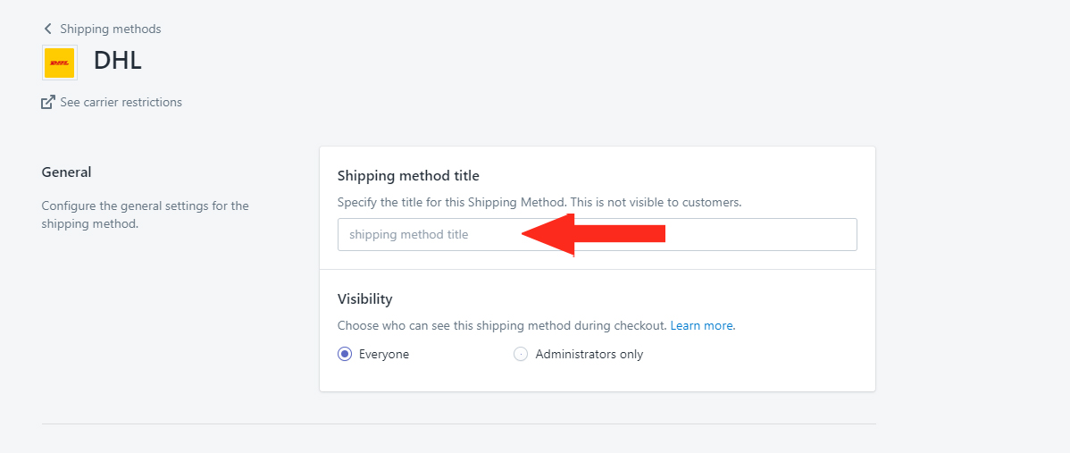
Task: Choose the Administrators only radio button
Action: (x=521, y=354)
